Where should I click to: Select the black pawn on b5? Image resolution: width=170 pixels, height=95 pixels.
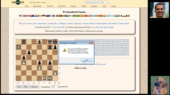point(24,58)
